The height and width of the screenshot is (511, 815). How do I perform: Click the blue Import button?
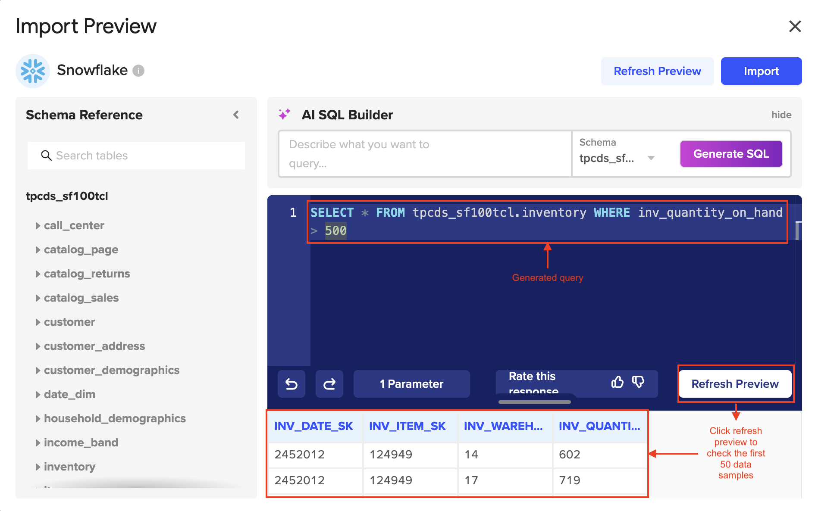(761, 71)
